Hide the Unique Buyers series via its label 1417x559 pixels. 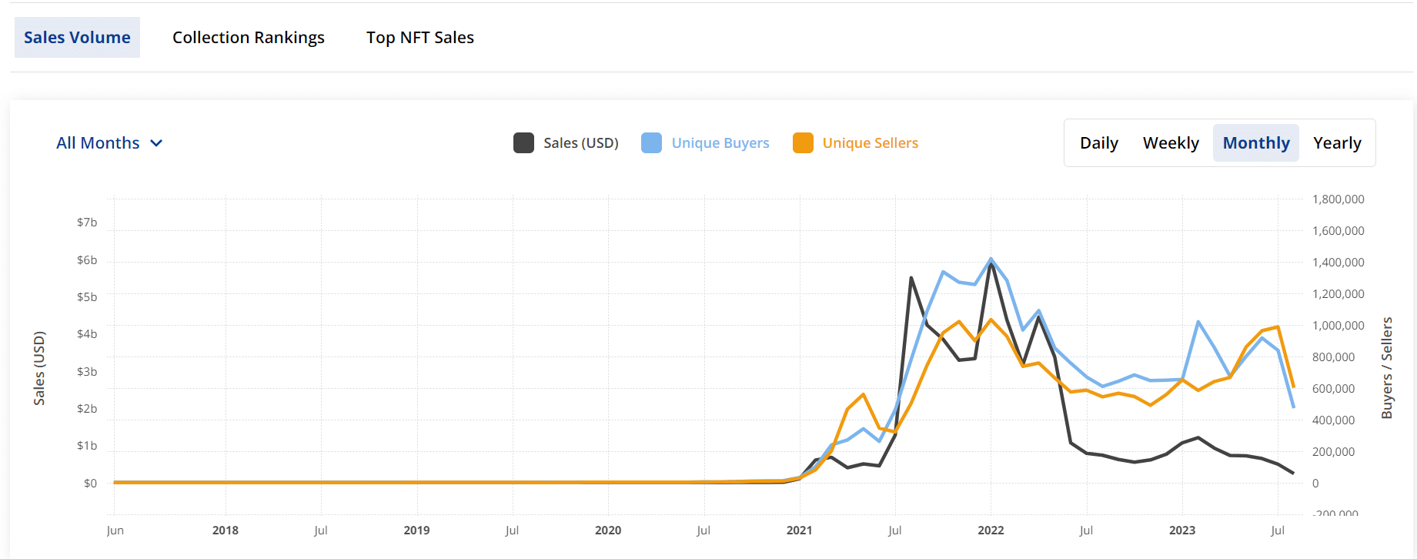click(x=720, y=143)
